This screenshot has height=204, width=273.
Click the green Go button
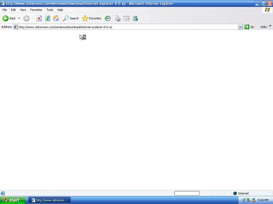point(249,27)
